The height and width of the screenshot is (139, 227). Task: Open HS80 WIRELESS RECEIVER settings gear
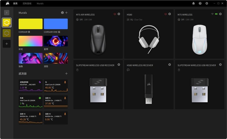170,64
